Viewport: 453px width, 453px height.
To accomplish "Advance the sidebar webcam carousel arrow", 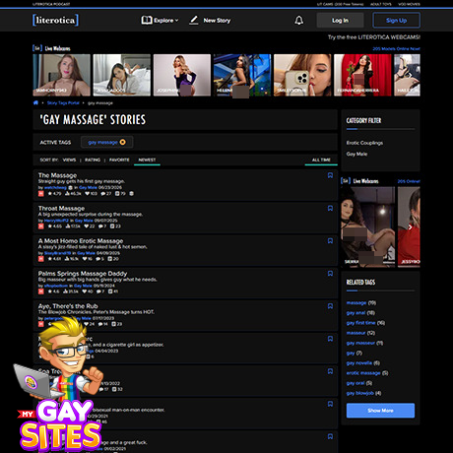I will pos(410,226).
